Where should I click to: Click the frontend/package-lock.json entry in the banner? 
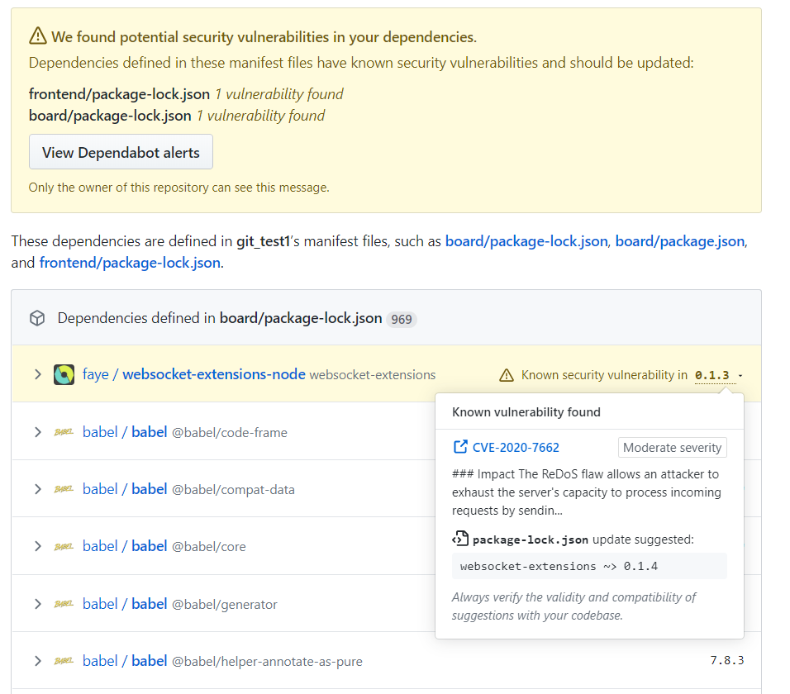click(119, 94)
